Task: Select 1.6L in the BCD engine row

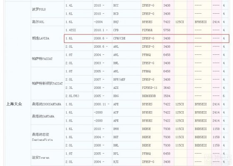Action: (x=69, y=14)
